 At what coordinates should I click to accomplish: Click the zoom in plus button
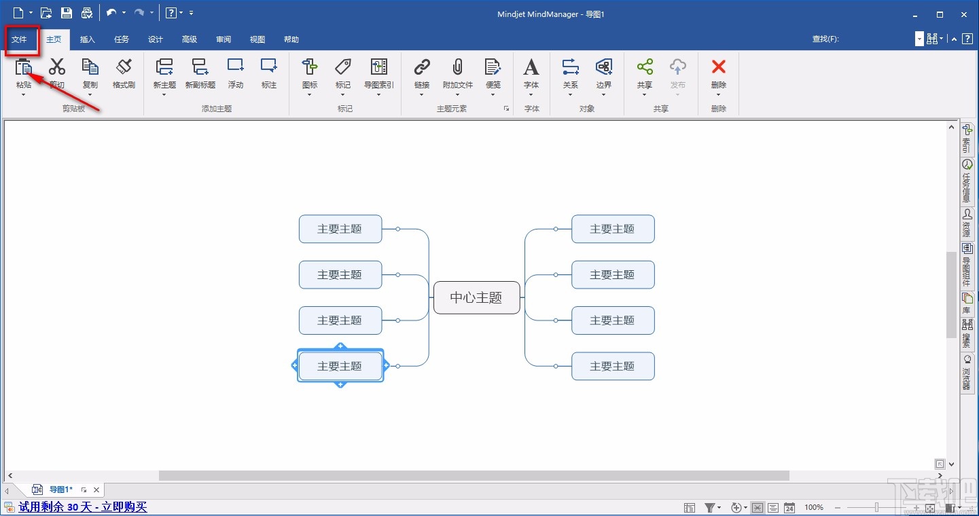(x=917, y=508)
